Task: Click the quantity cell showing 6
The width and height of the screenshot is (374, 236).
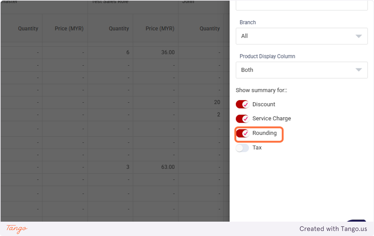Action: (110, 52)
